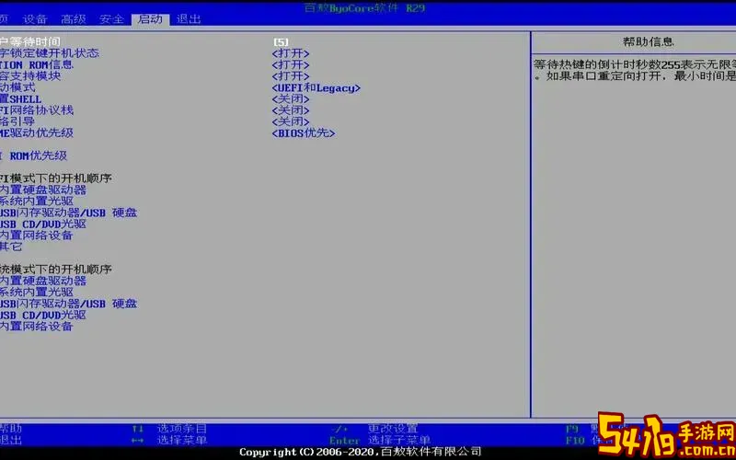Select the ION ROM信息 label
736x460 pixels.
coord(37,64)
